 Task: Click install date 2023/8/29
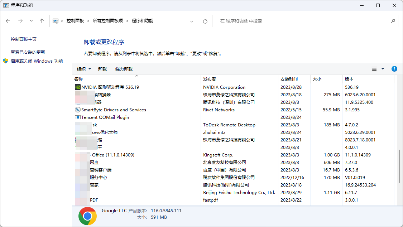pos(291,193)
